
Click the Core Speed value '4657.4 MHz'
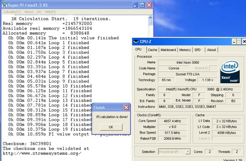point(173,121)
